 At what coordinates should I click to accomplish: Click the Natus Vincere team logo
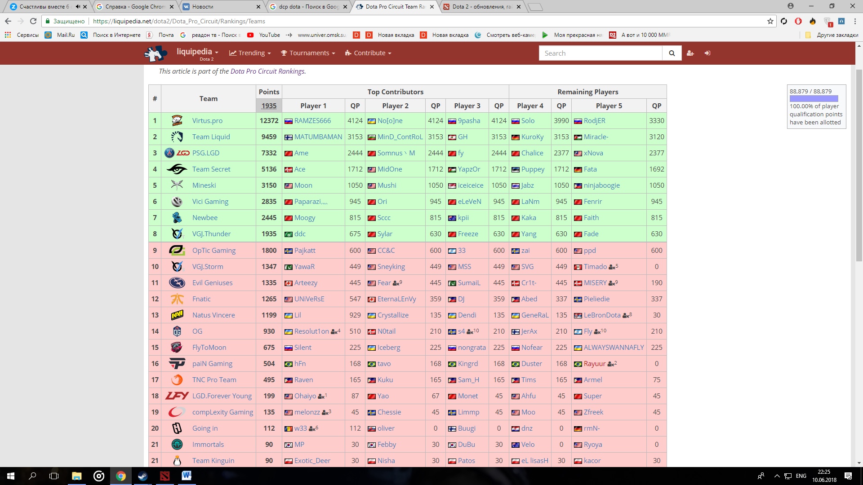(x=177, y=315)
